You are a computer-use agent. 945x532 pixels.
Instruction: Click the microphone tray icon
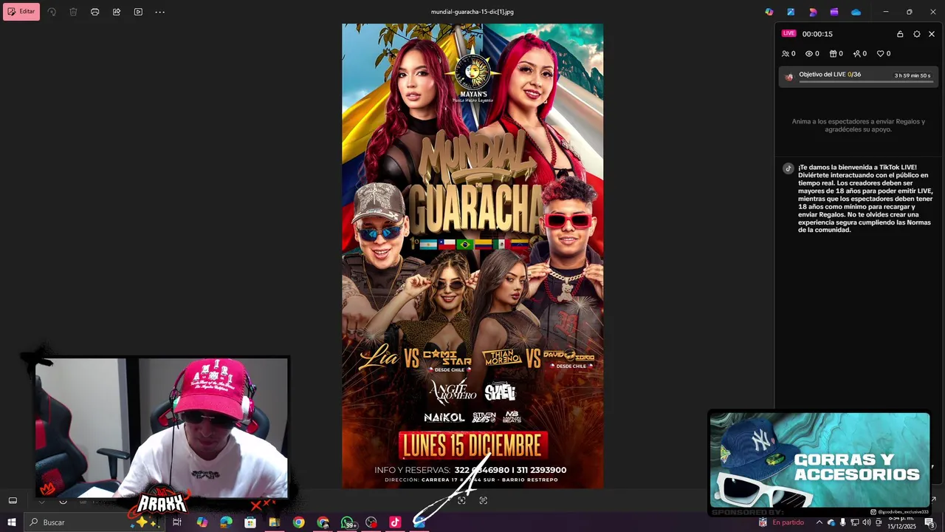(x=842, y=522)
